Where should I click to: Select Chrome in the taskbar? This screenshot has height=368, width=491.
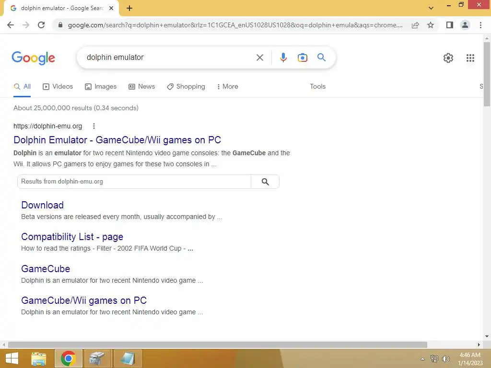click(x=68, y=358)
